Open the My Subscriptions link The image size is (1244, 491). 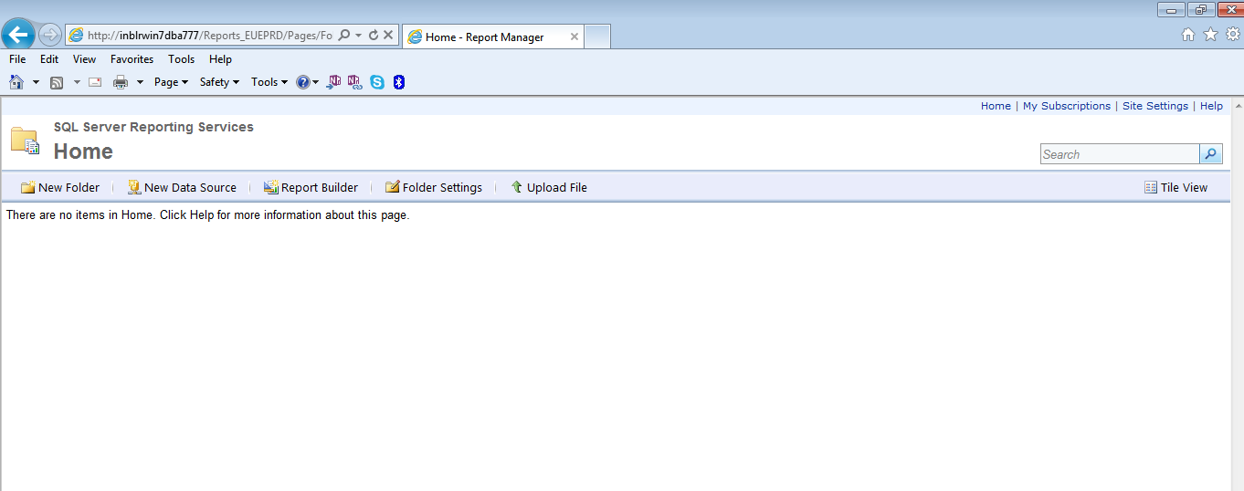click(1067, 106)
